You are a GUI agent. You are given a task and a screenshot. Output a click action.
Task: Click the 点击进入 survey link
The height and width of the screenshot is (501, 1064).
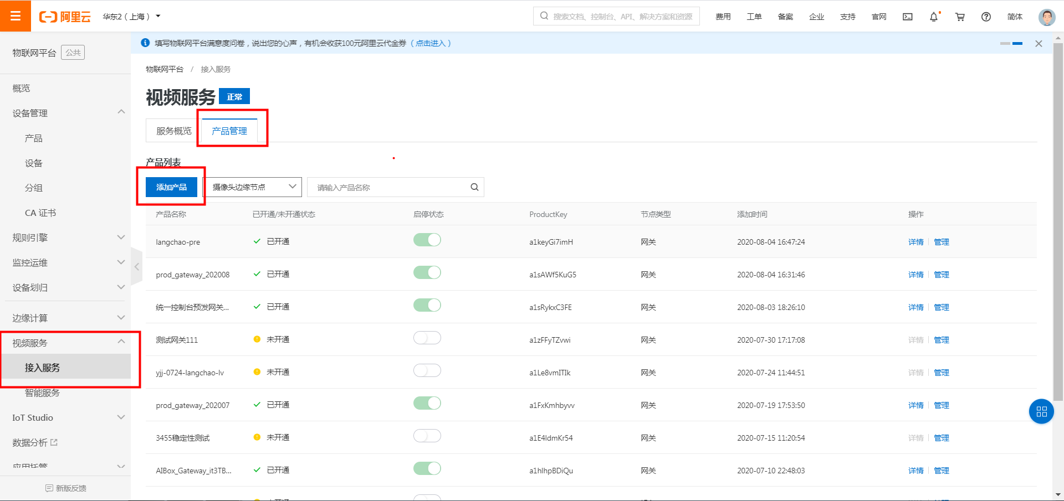[431, 43]
